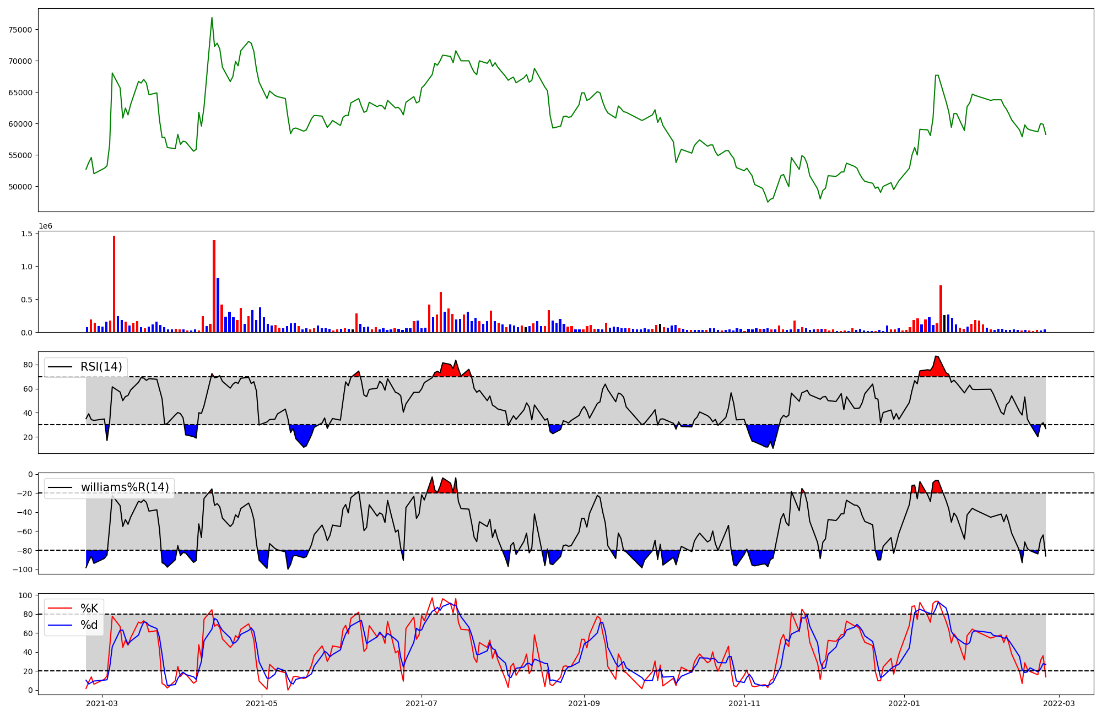
Task: Click the 50000 price axis label
Action: pos(20,187)
